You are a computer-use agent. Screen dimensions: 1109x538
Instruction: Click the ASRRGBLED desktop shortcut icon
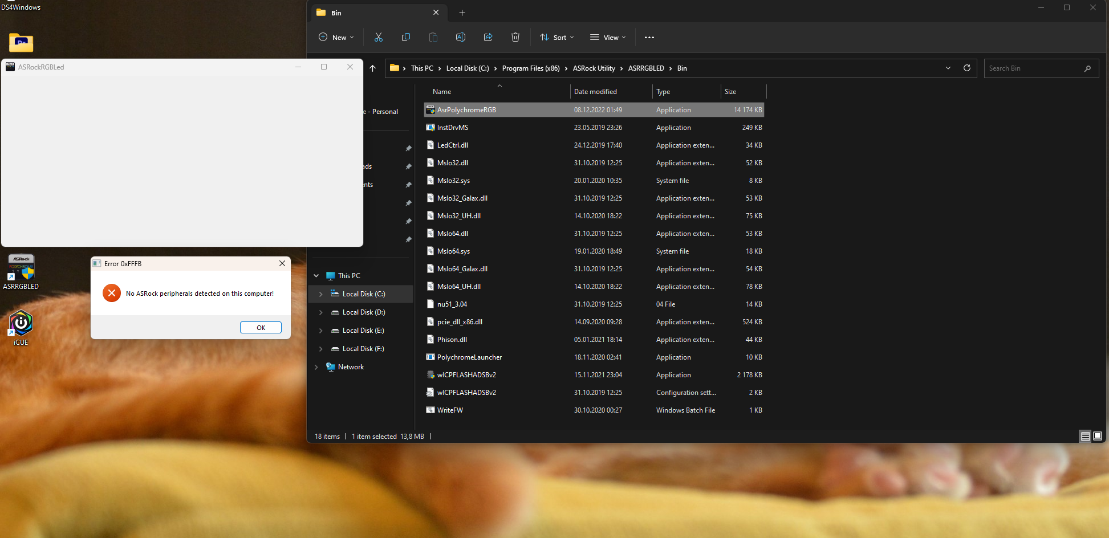point(21,267)
